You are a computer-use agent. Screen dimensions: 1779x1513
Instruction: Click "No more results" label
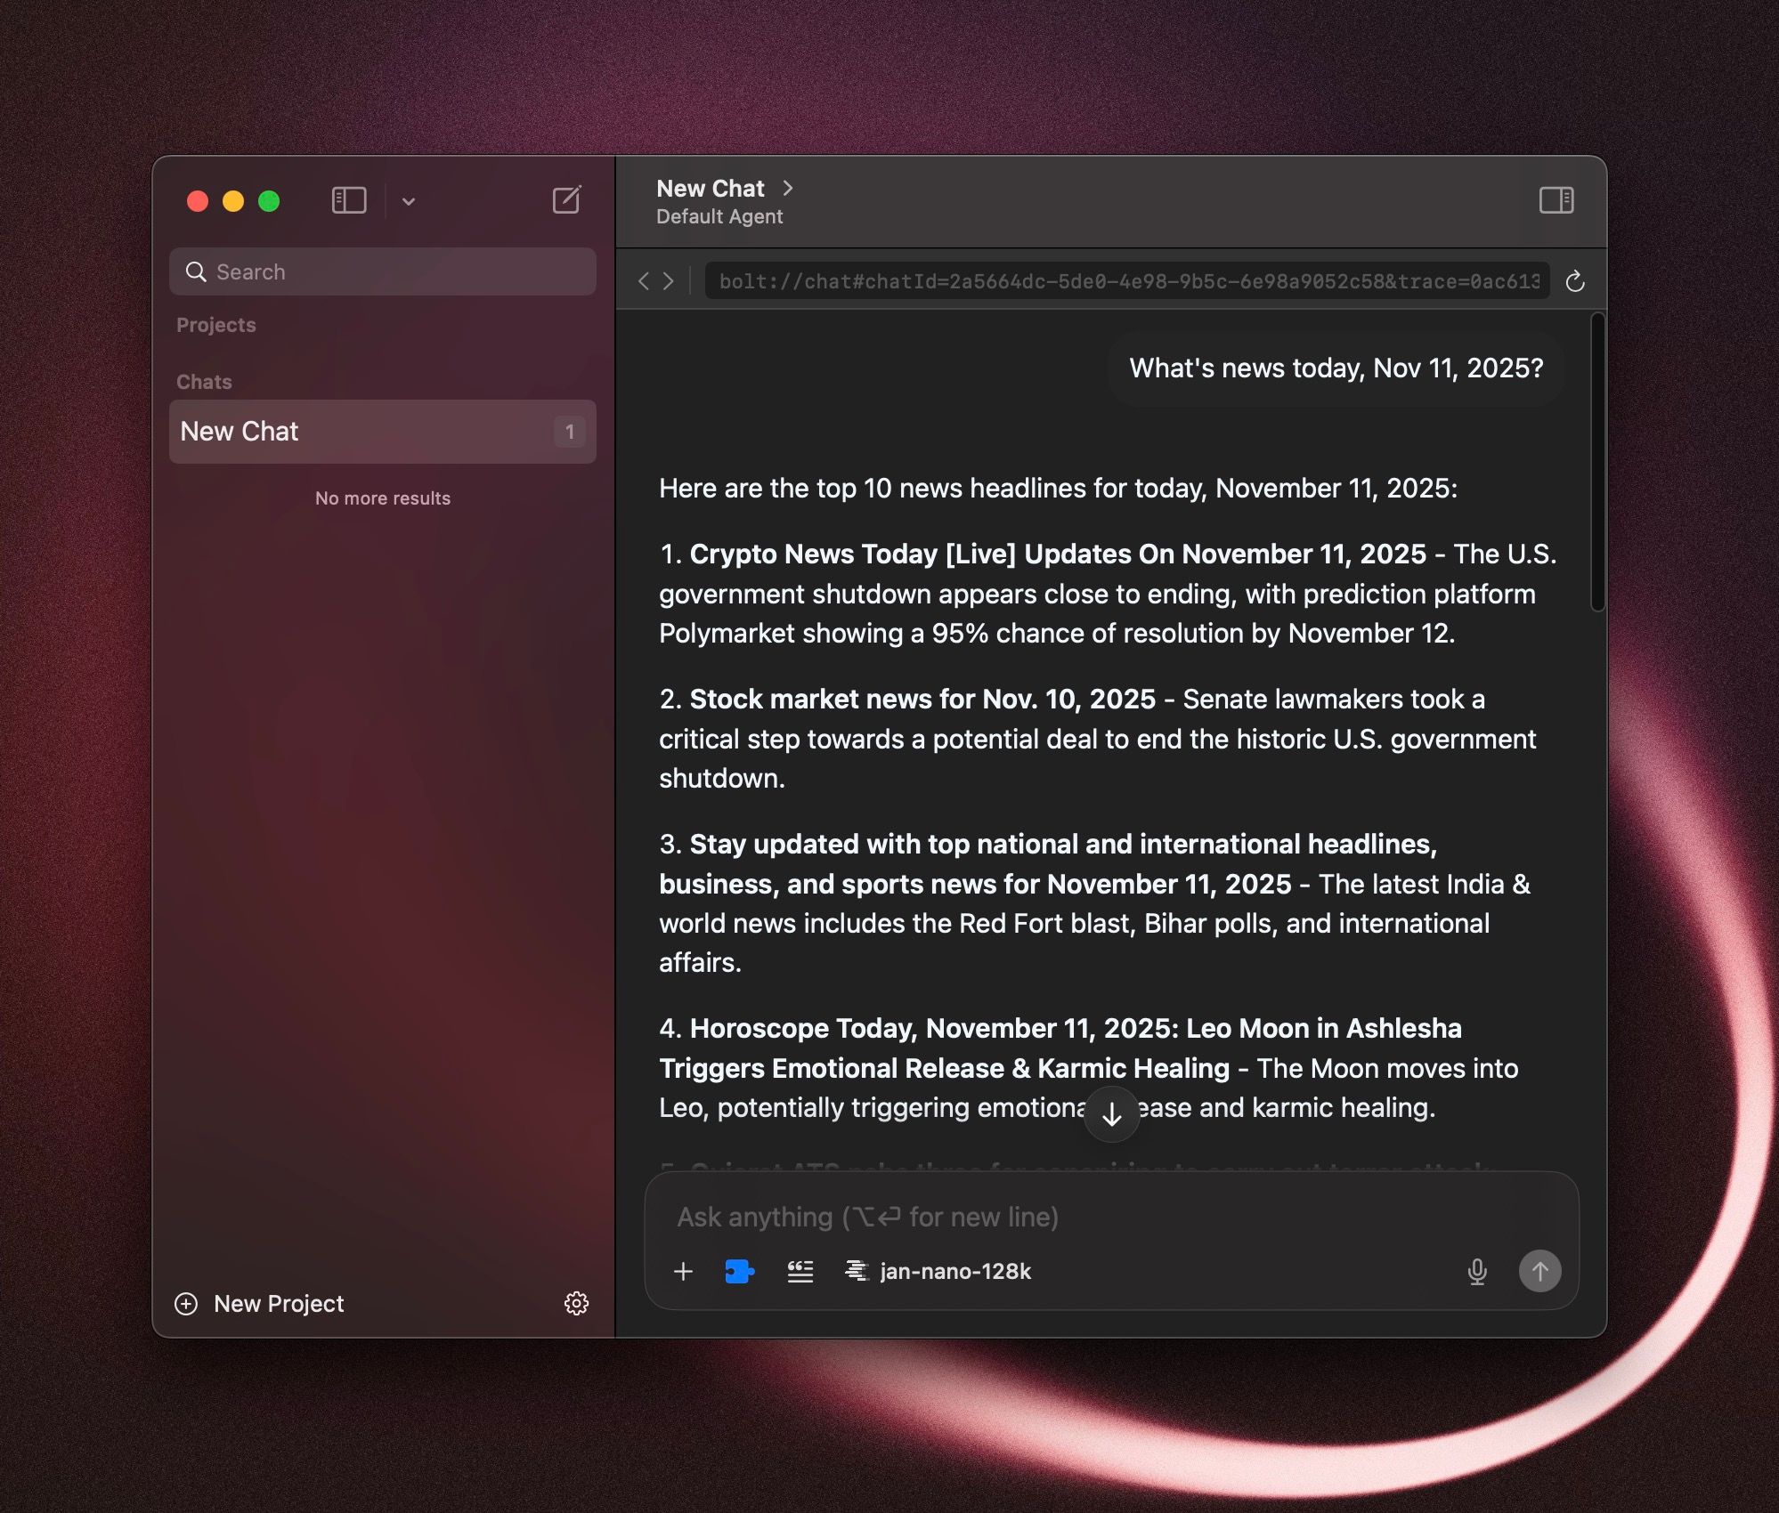383,498
